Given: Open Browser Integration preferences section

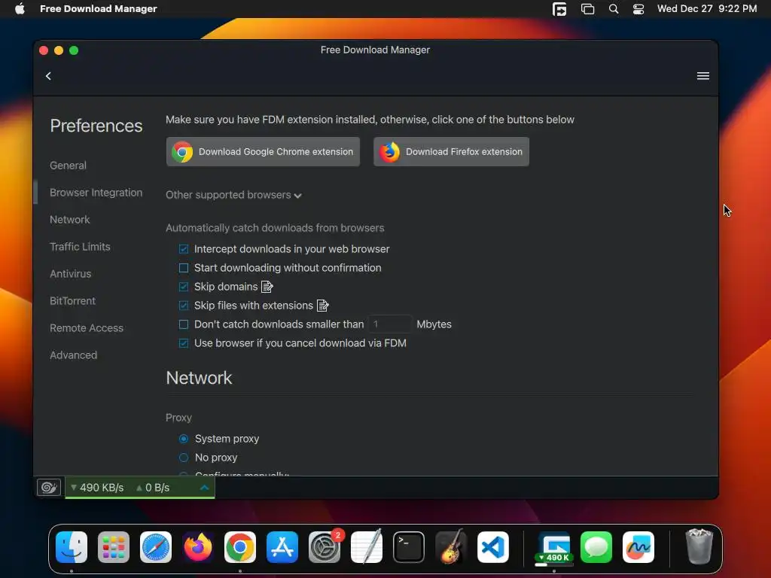Looking at the screenshot, I should tap(96, 193).
